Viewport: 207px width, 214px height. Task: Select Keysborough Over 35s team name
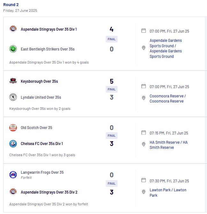tap(39, 81)
